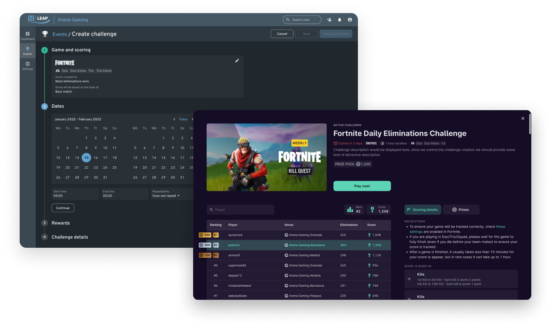Click the Rank bar chart icon

tap(350, 209)
